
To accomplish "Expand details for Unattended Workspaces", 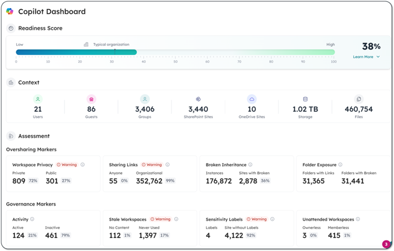I will coord(357,219).
